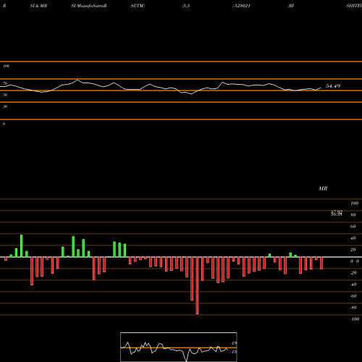
Task: Click the RSI panel's 100 axis label
Action: pyautogui.click(x=6, y=66)
